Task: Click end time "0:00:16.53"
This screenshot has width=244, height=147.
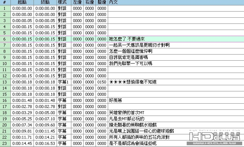Action: tap(45, 143)
